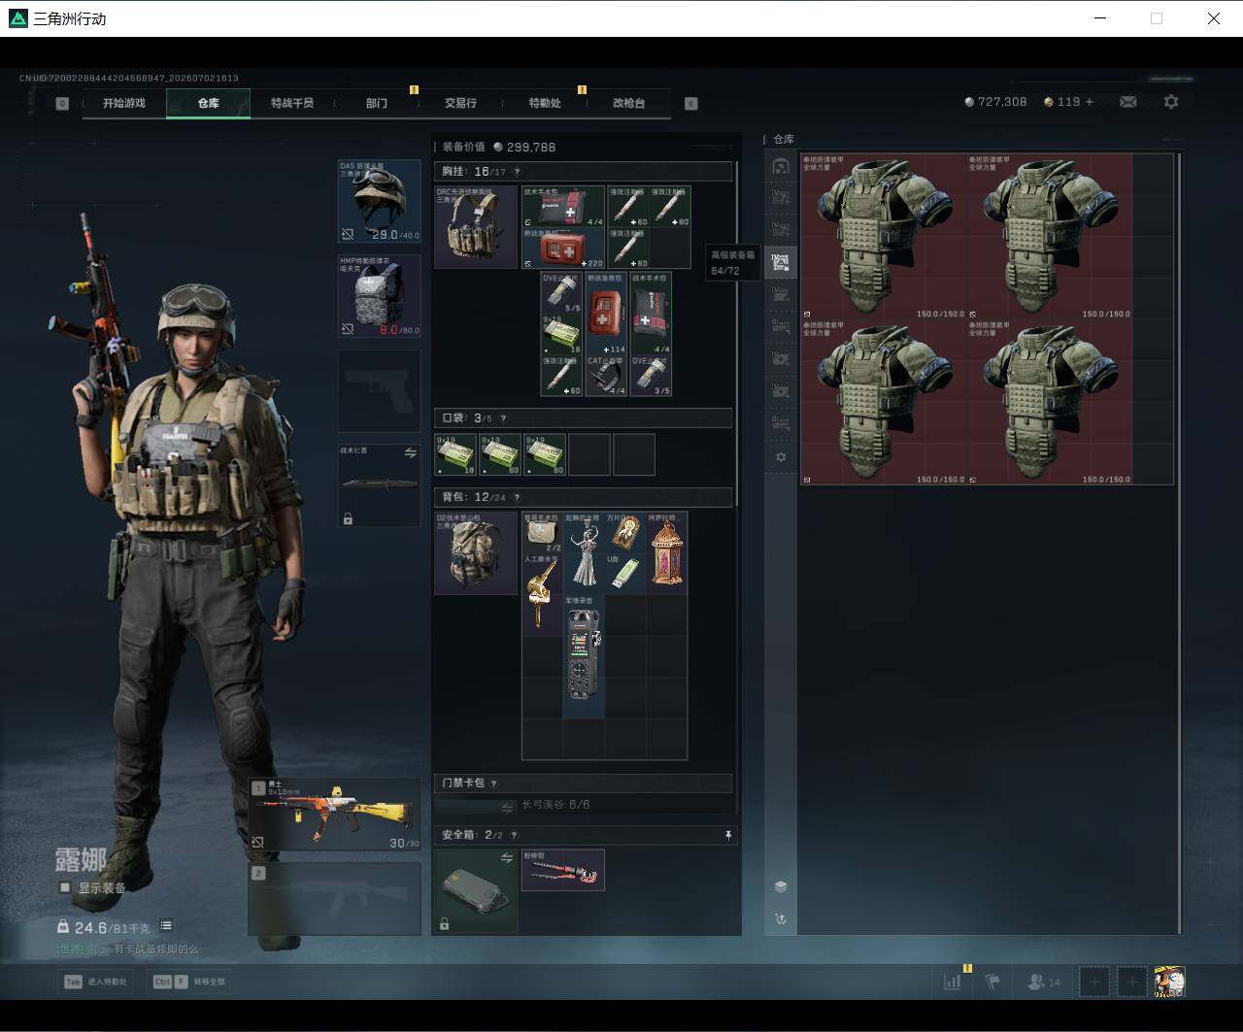Swap the tactical knife via arrows icon
This screenshot has width=1243, height=1032.
point(410,453)
